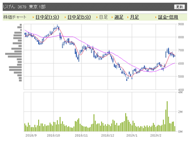Viewport: 189px width, 143px height.
Task: Open the 日中足(1分) intraday chart link
Action: tap(47, 17)
